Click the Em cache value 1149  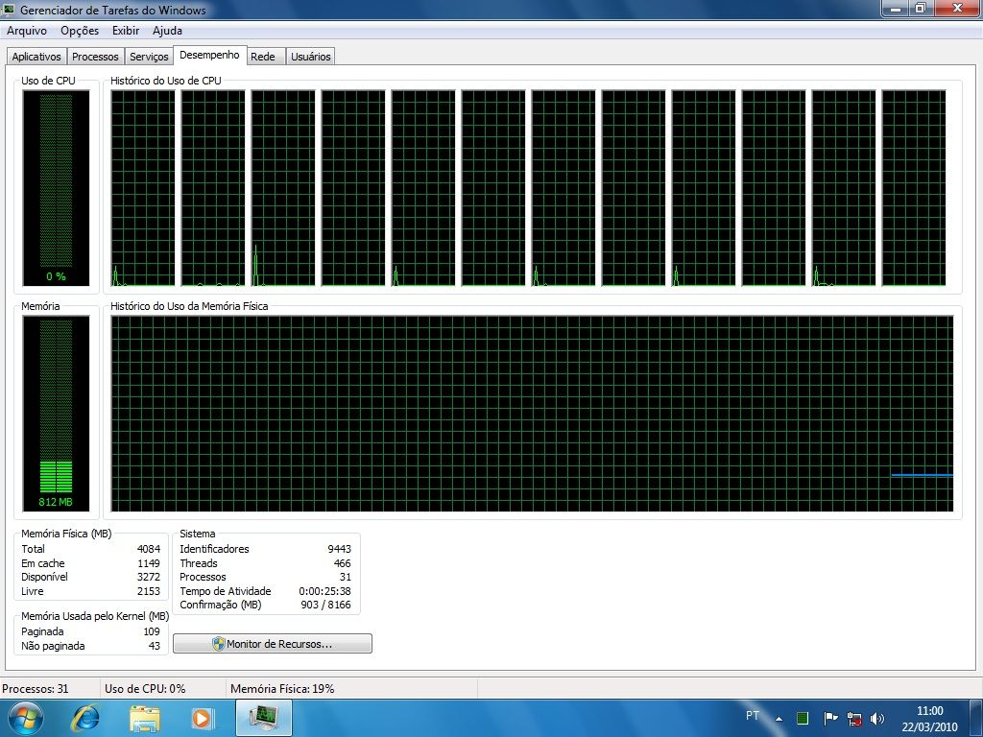(149, 563)
